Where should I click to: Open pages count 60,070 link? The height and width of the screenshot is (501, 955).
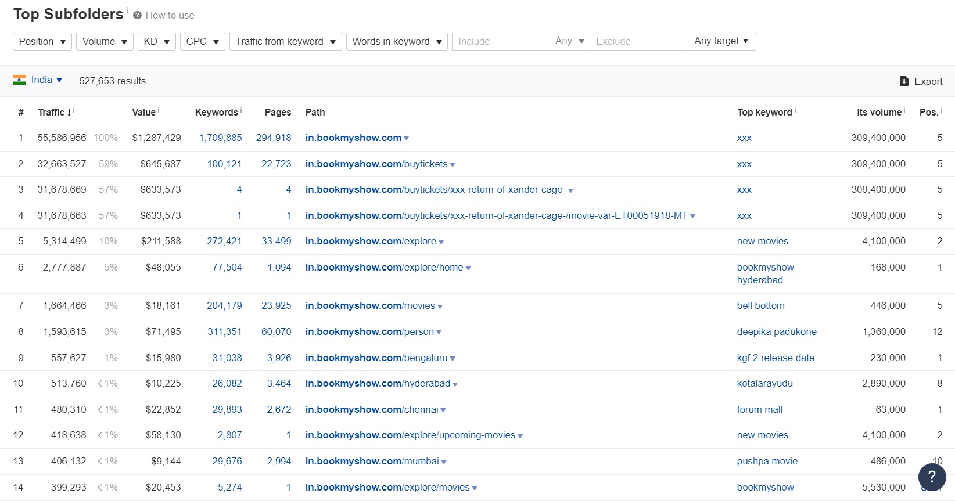(277, 331)
